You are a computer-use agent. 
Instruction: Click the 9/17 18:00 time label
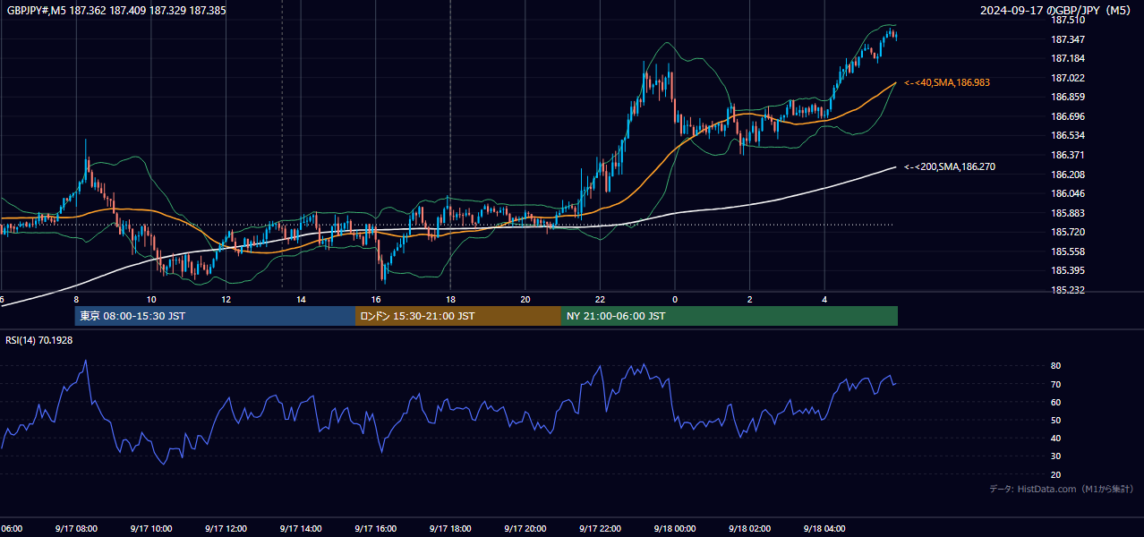(x=450, y=528)
